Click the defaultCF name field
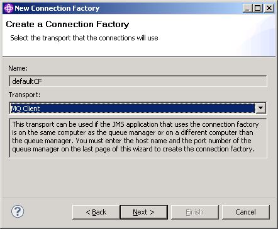This screenshot has width=278, height=229. pos(138,81)
